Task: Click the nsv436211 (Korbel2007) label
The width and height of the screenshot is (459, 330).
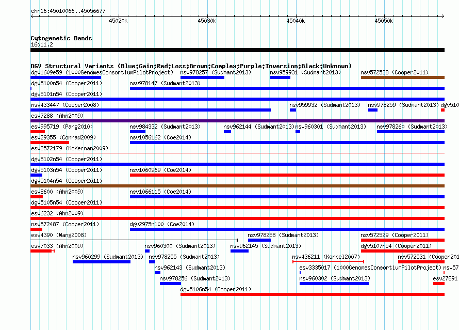Action: click(326, 257)
